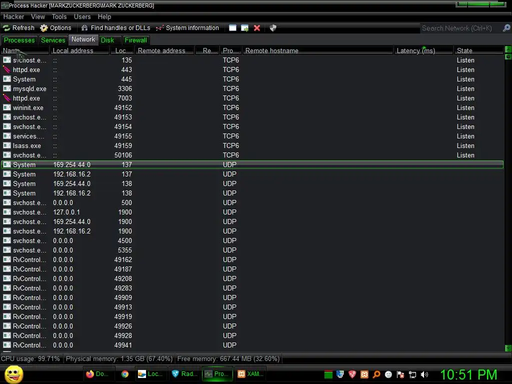Sort by State column header
This screenshot has height=384, width=512.
click(x=478, y=50)
